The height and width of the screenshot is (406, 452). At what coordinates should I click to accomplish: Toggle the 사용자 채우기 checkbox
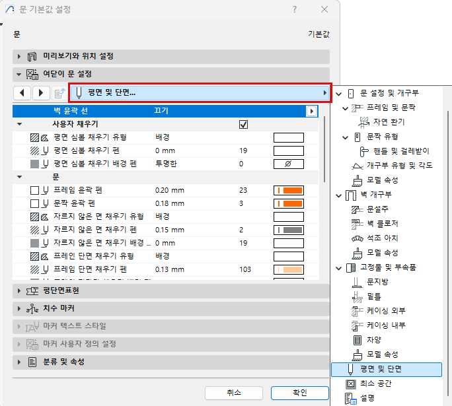(243, 124)
